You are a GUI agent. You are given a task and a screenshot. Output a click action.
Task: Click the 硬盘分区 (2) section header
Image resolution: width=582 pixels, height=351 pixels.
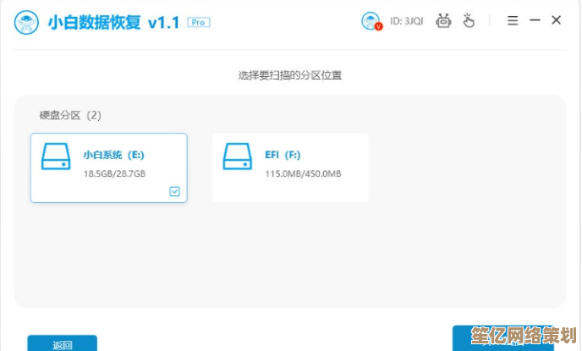tap(70, 115)
